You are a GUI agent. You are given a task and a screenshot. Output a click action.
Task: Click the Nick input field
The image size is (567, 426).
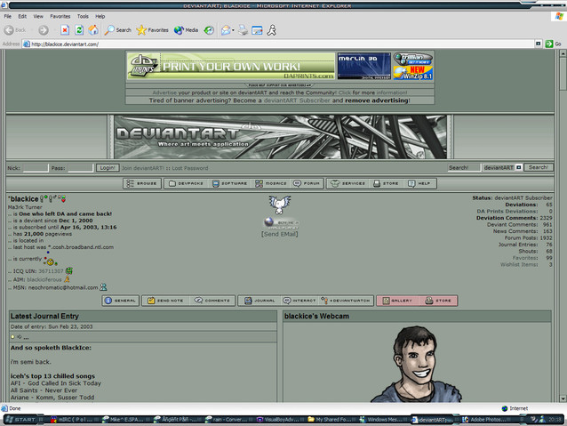coord(36,168)
